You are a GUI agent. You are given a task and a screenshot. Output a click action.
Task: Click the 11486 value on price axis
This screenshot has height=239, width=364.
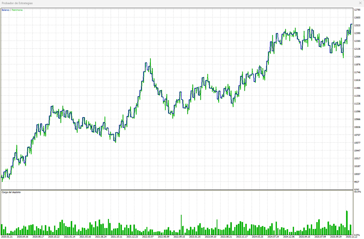tap(357, 88)
